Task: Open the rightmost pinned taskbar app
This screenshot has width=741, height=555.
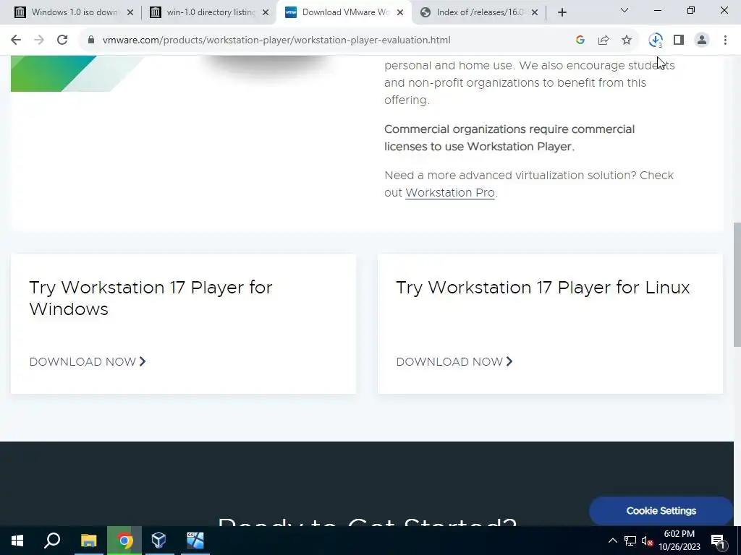Action: pos(195,541)
